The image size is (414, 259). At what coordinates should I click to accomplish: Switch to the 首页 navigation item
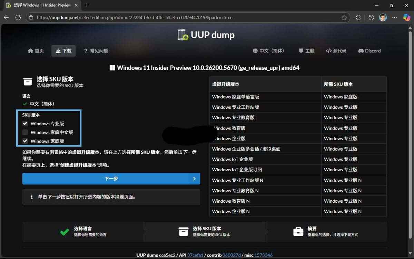tap(36, 50)
